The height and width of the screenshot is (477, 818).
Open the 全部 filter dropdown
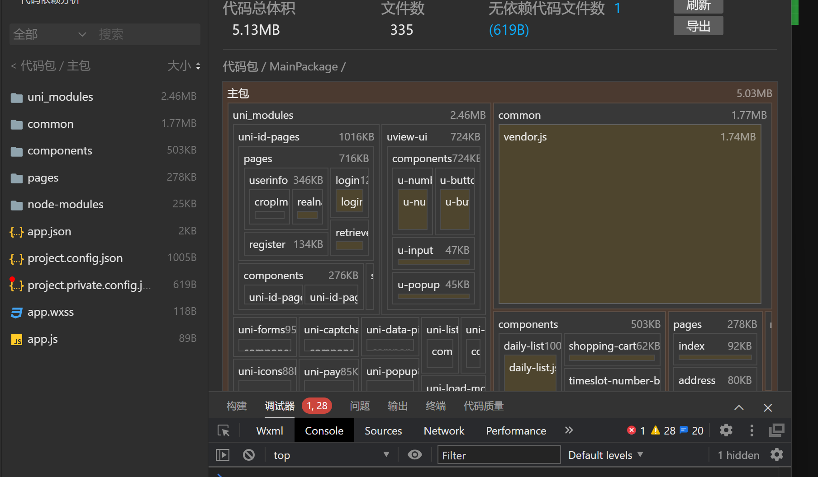(50, 34)
